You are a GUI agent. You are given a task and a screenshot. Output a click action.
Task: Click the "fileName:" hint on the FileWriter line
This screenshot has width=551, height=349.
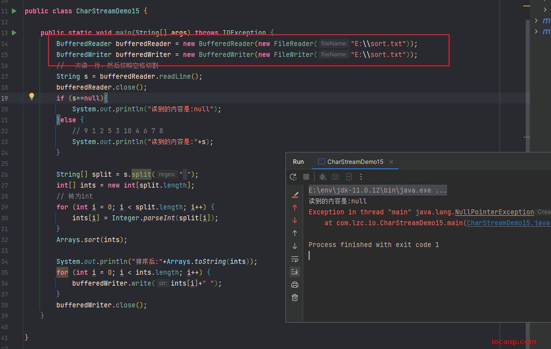click(334, 54)
